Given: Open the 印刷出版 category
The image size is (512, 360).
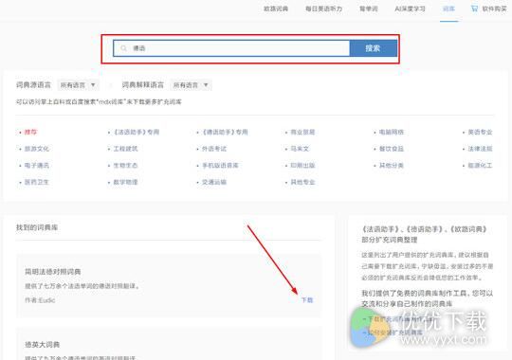Looking at the screenshot, I should tap(302, 166).
